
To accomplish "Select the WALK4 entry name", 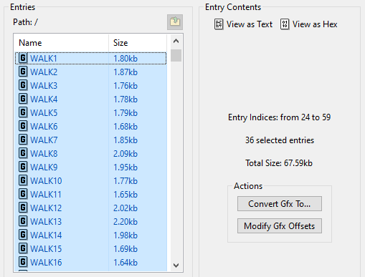I will click(x=44, y=99).
